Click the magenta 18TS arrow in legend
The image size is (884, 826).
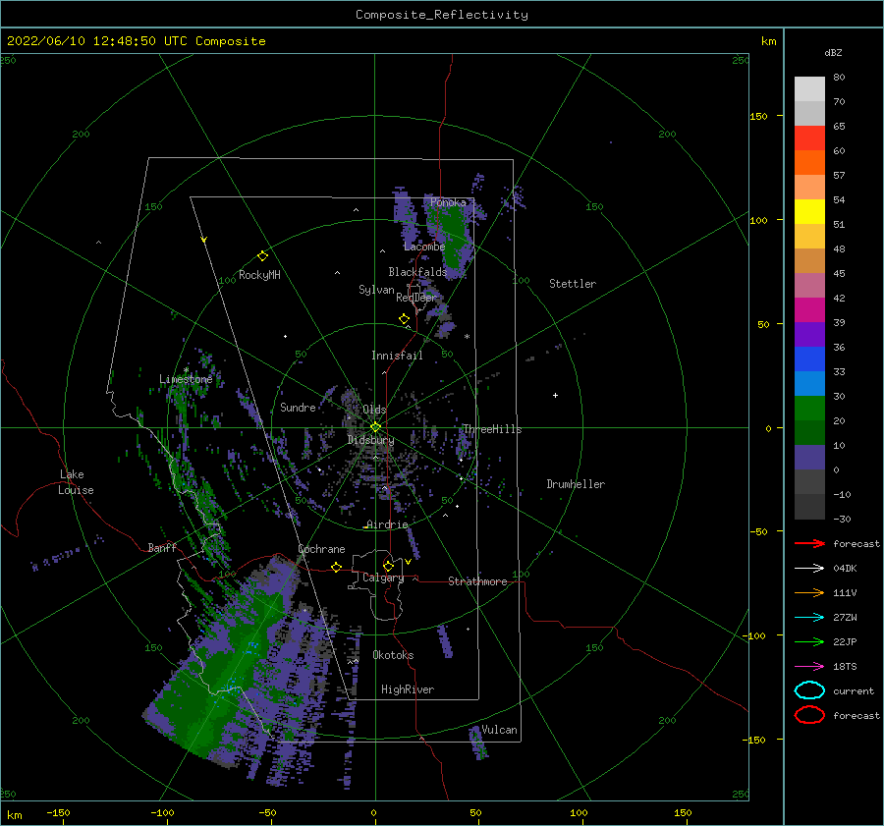pyautogui.click(x=809, y=667)
